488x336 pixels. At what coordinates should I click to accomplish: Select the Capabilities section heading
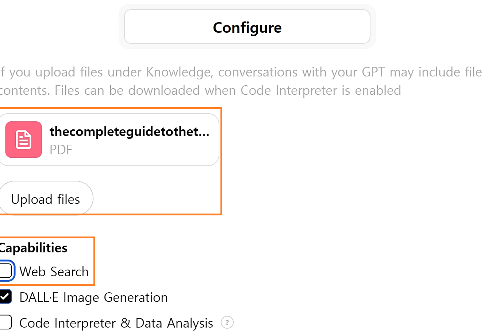(x=33, y=248)
